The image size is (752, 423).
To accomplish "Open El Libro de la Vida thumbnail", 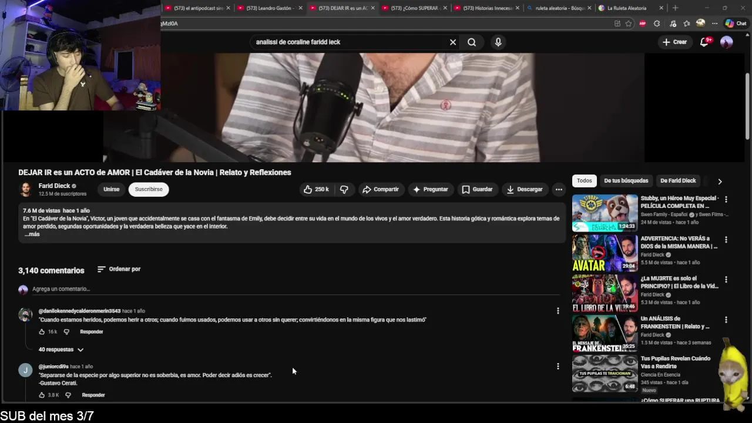I will [605, 293].
